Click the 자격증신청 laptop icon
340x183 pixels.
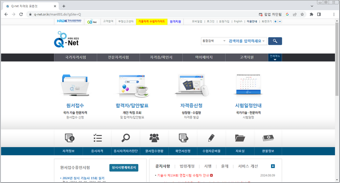(x=192, y=85)
